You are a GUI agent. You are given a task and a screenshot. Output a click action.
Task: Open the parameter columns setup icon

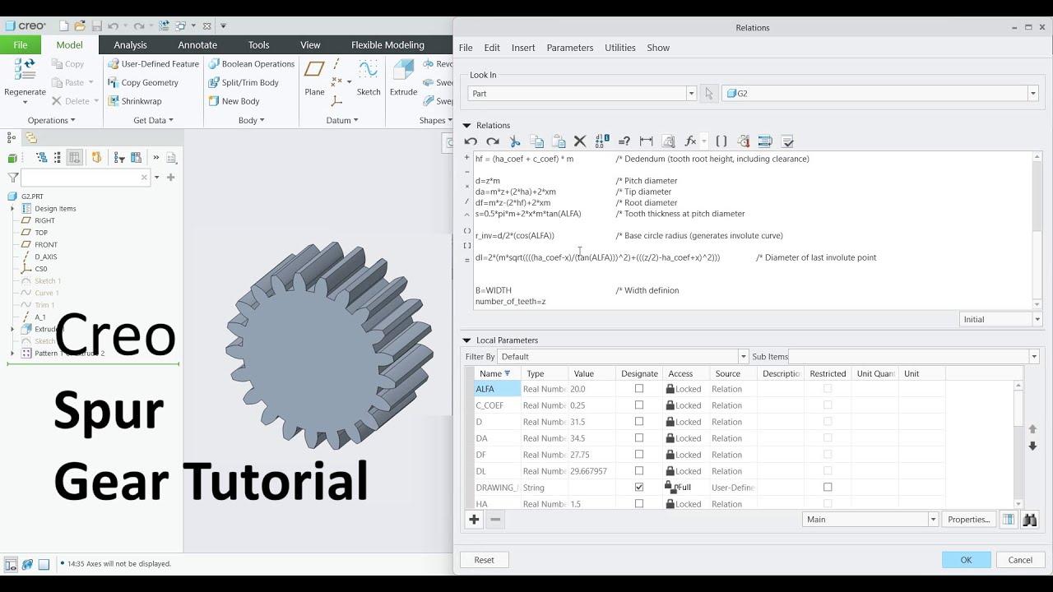(1008, 520)
